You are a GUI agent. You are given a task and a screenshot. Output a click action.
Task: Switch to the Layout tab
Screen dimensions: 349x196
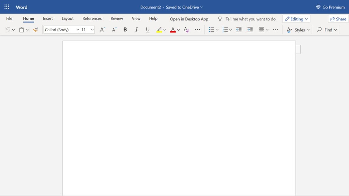click(67, 18)
